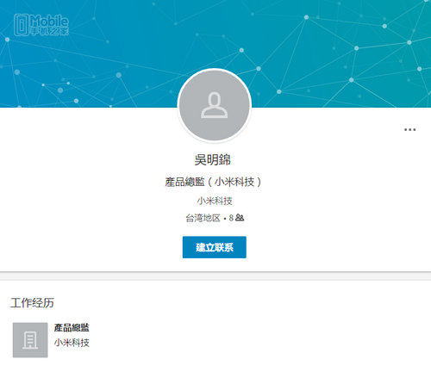Open the three-dot more options menu
The height and width of the screenshot is (372, 431).
(409, 130)
